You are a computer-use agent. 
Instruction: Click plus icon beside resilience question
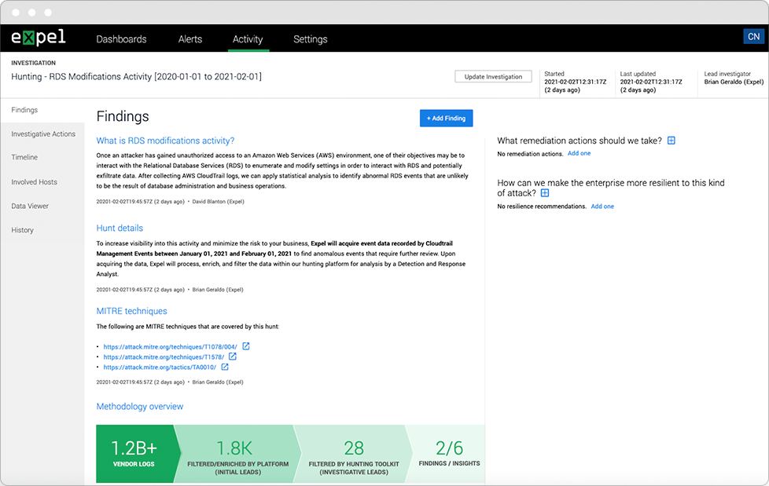point(545,193)
